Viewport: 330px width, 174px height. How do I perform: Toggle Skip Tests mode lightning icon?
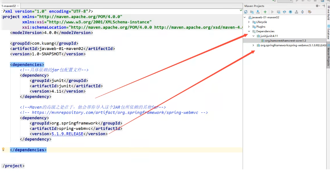291,12
